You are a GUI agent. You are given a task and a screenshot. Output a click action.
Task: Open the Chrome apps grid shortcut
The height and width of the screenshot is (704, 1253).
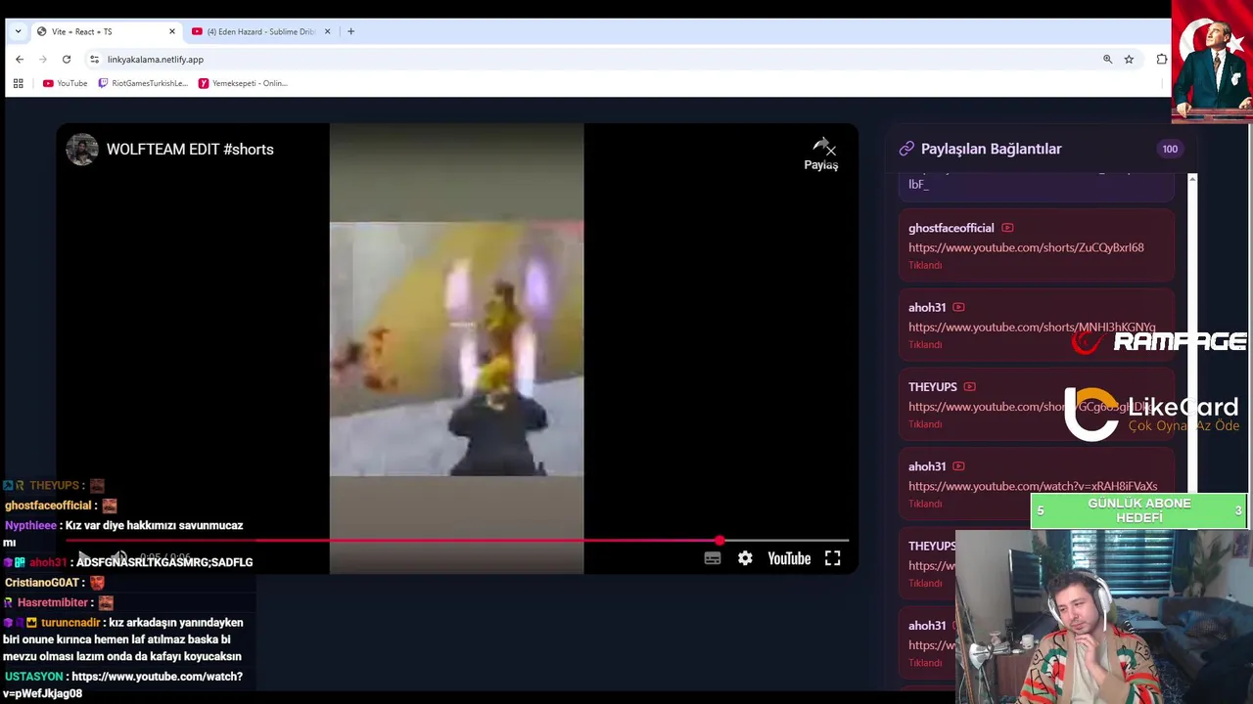click(x=18, y=83)
